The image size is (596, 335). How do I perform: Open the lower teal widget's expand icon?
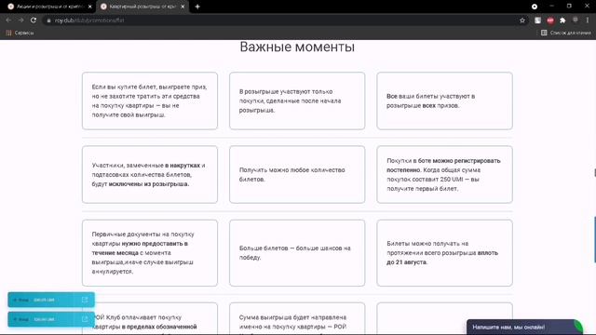(85, 319)
